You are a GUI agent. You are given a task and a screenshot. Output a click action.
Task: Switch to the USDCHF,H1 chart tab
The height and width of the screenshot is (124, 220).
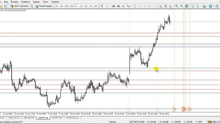(14, 118)
